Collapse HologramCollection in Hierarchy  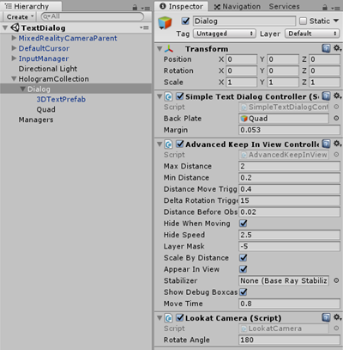pyautogui.click(x=14, y=78)
